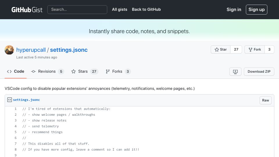Viewport: 279px width, 157px height.
Task: Open the All gists link
Action: tap(119, 9)
